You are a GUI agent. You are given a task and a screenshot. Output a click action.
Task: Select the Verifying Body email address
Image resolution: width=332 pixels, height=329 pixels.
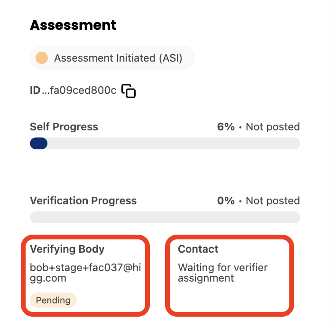(x=85, y=273)
